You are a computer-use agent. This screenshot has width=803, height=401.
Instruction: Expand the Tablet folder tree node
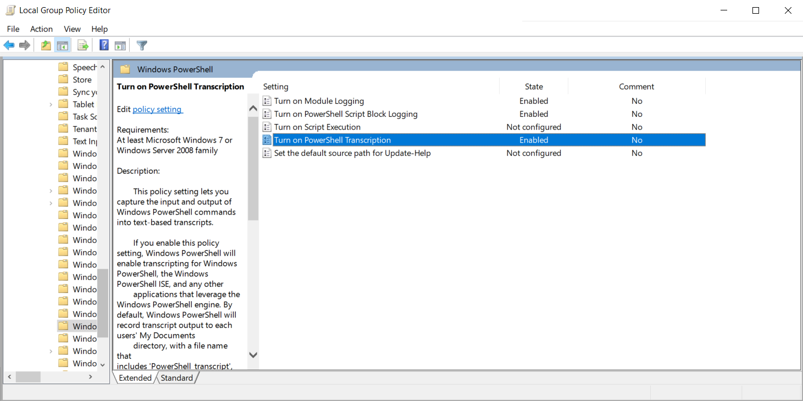point(51,104)
